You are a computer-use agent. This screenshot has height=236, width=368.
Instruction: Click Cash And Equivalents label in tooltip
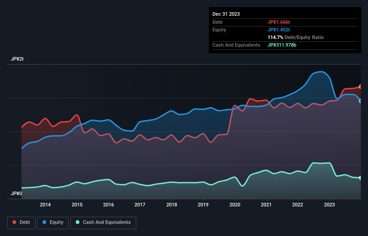tap(236, 45)
